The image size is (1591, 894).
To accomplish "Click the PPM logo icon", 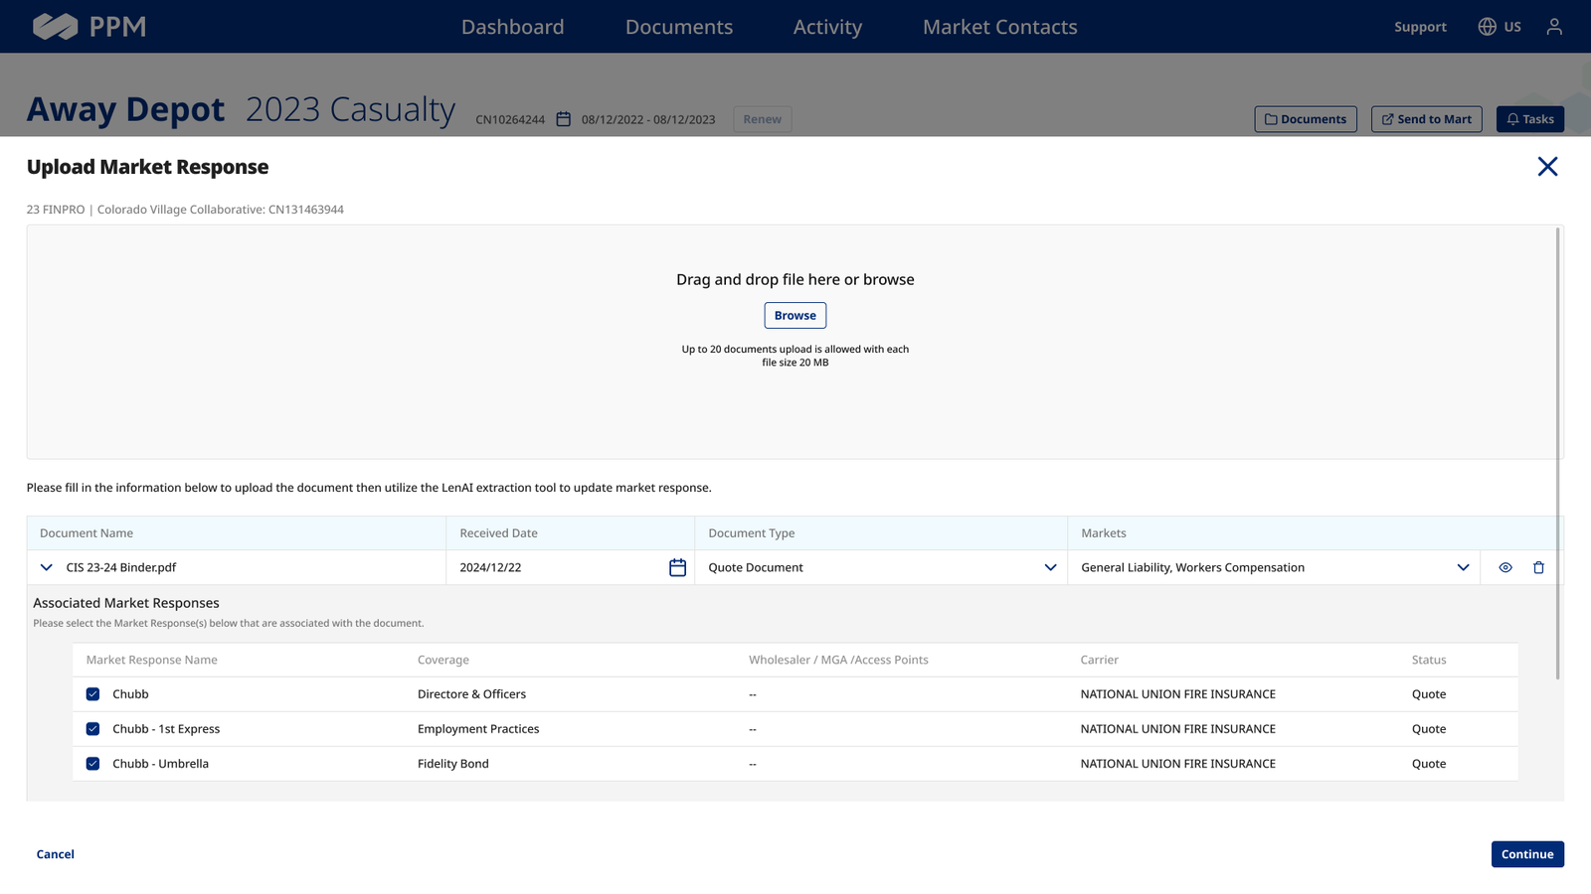I will pos(55,27).
